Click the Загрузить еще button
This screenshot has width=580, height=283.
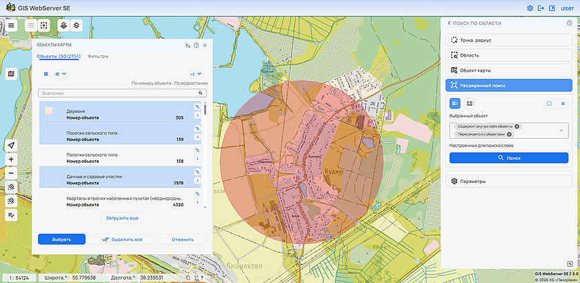122,218
